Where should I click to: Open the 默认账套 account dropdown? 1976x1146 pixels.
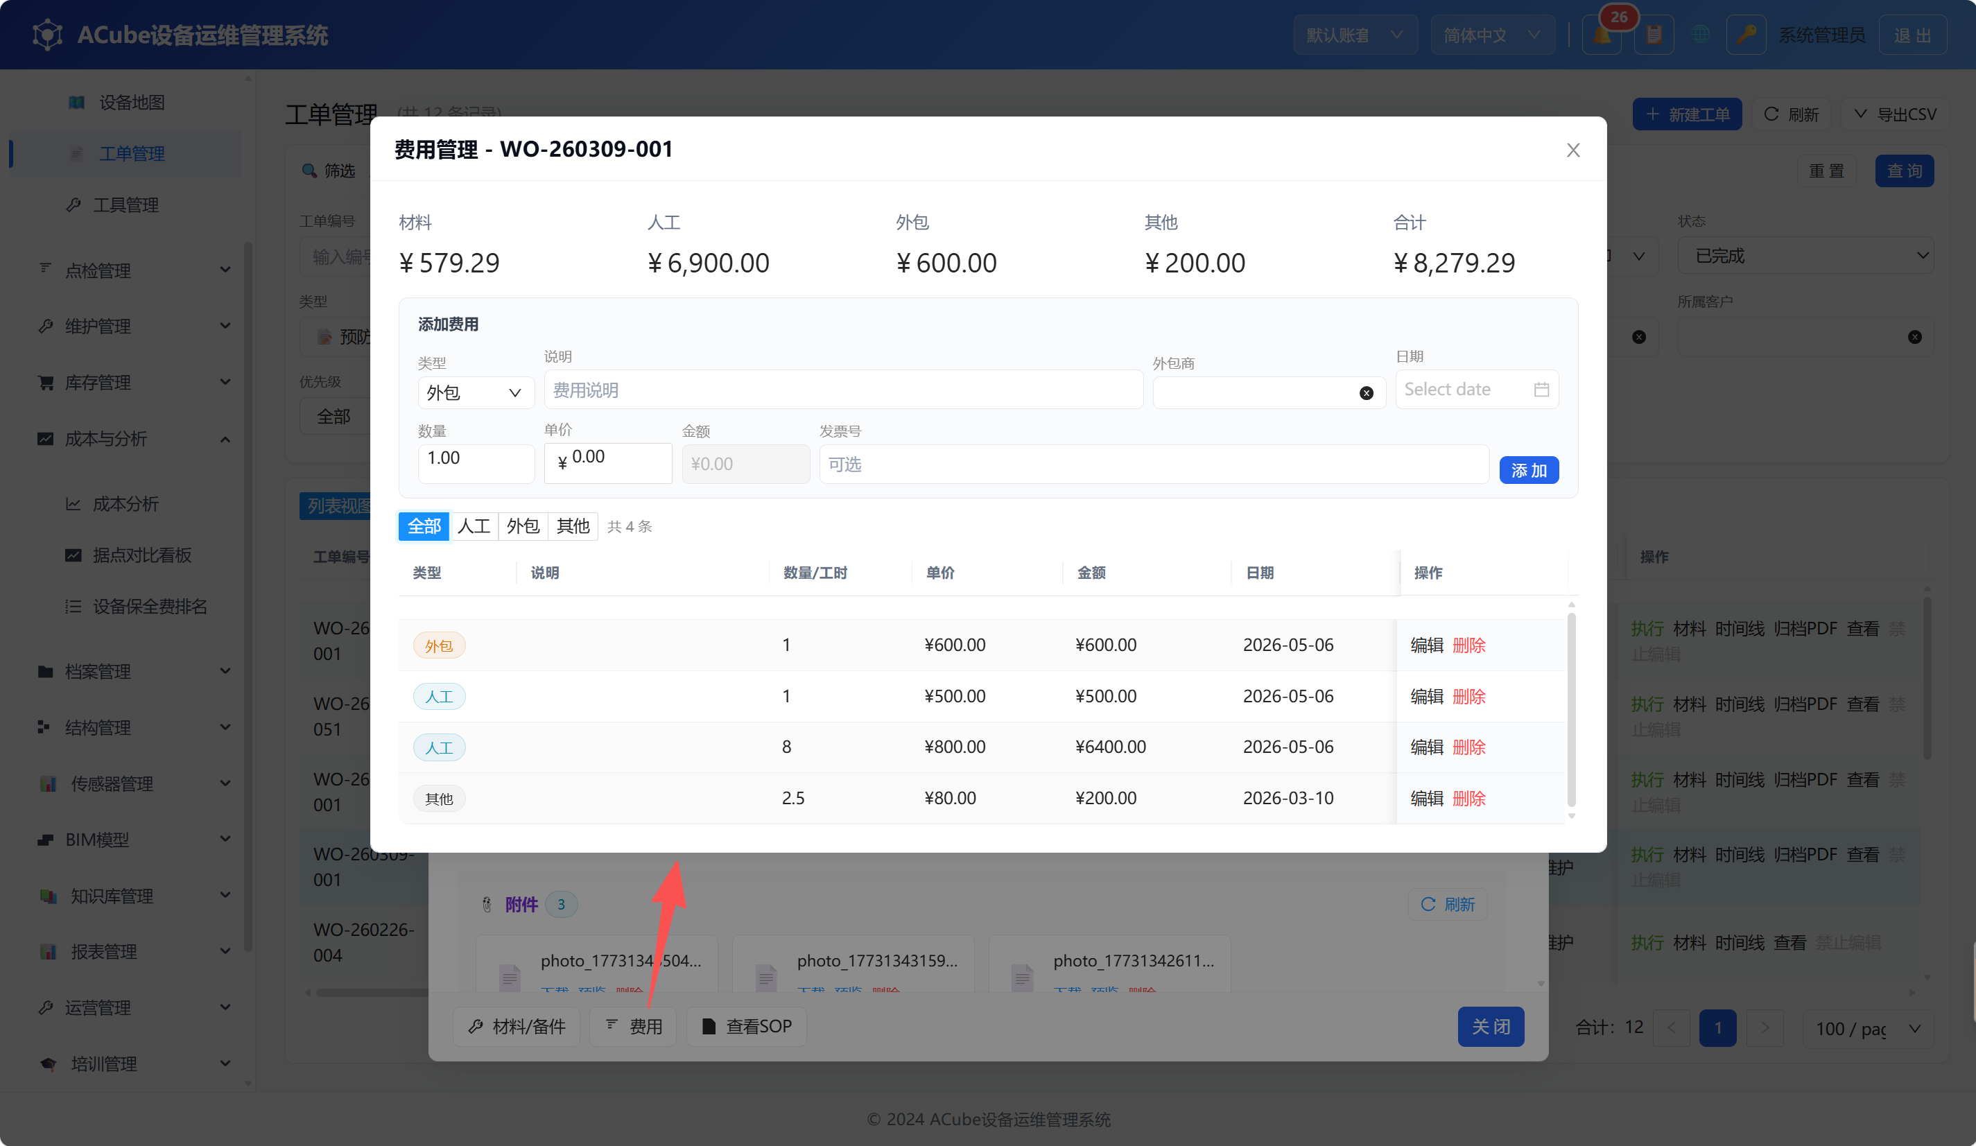1355,35
